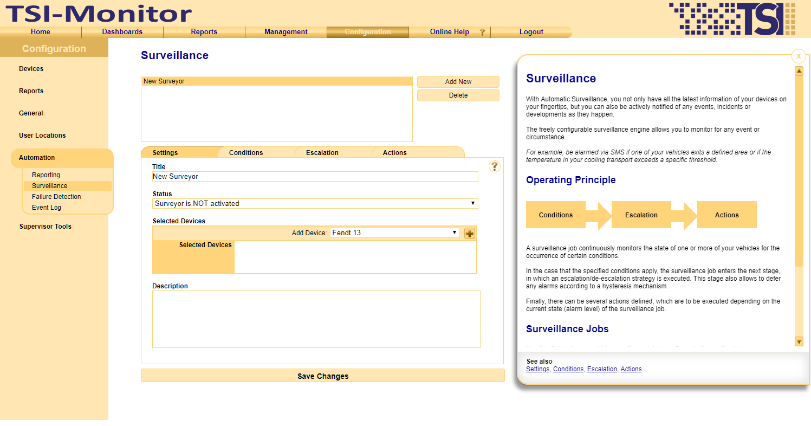Screen dimensions: 811x426
Task: Open the Status dropdown
Action: click(x=315, y=204)
